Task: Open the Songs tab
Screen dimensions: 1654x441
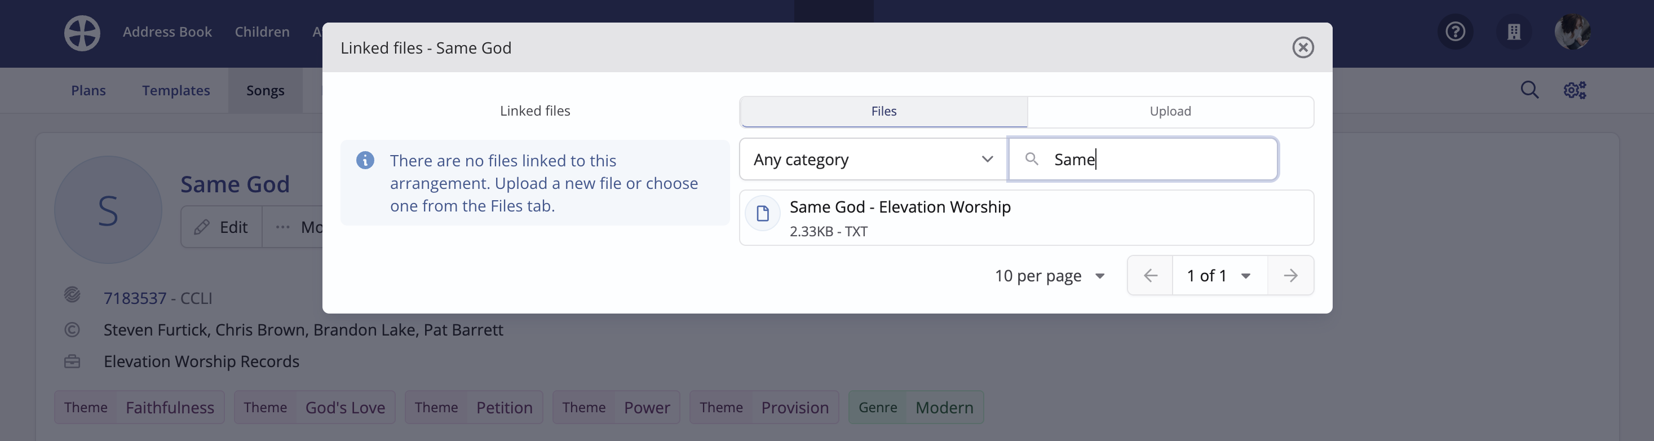Action: coord(265,90)
